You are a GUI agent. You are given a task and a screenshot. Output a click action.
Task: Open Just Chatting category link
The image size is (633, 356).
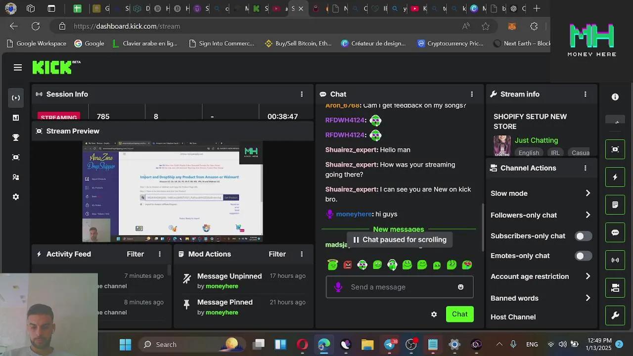click(536, 140)
